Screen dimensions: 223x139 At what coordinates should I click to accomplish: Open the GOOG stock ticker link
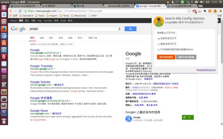[x=136, y=88]
